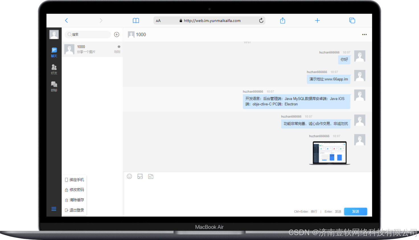Click sender avatar beside 开发语言 message
Image resolution: width=419 pixels, height=240 pixels.
360,95
